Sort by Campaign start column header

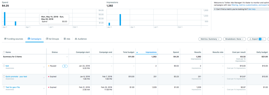83,52
